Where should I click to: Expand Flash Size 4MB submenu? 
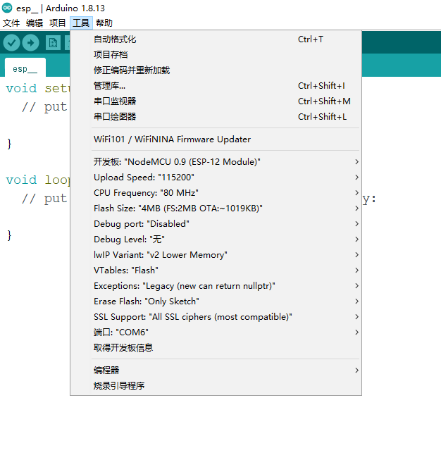(x=216, y=209)
